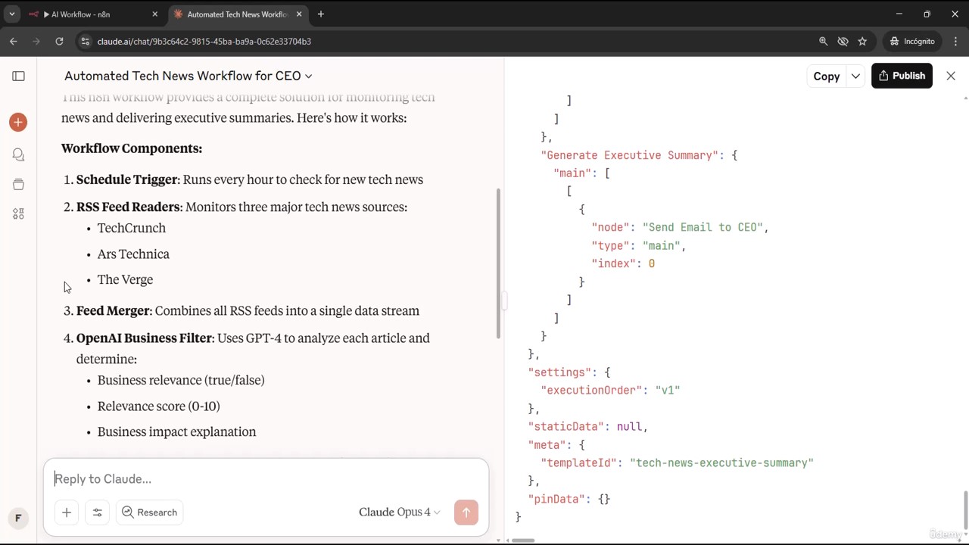Start a new chat with plus icon
Viewport: 969px width, 545px height.
(18, 122)
